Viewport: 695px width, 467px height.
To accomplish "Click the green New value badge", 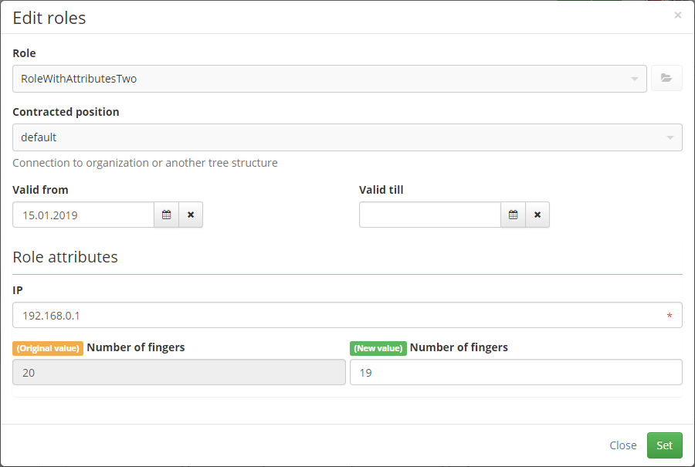I will [378, 348].
